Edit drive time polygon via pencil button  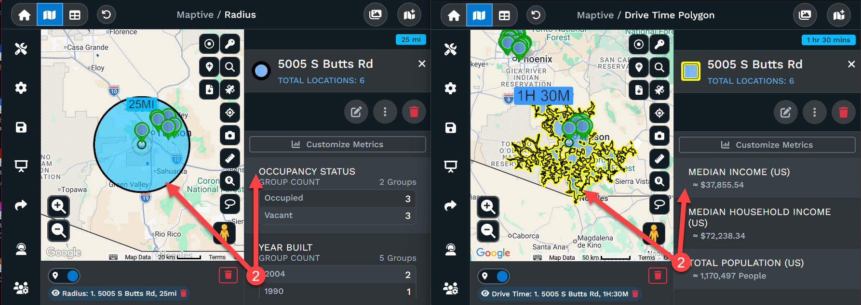786,113
